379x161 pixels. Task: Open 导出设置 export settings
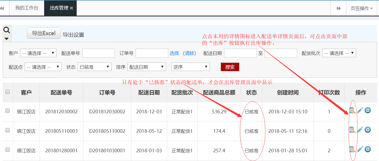click(x=73, y=35)
